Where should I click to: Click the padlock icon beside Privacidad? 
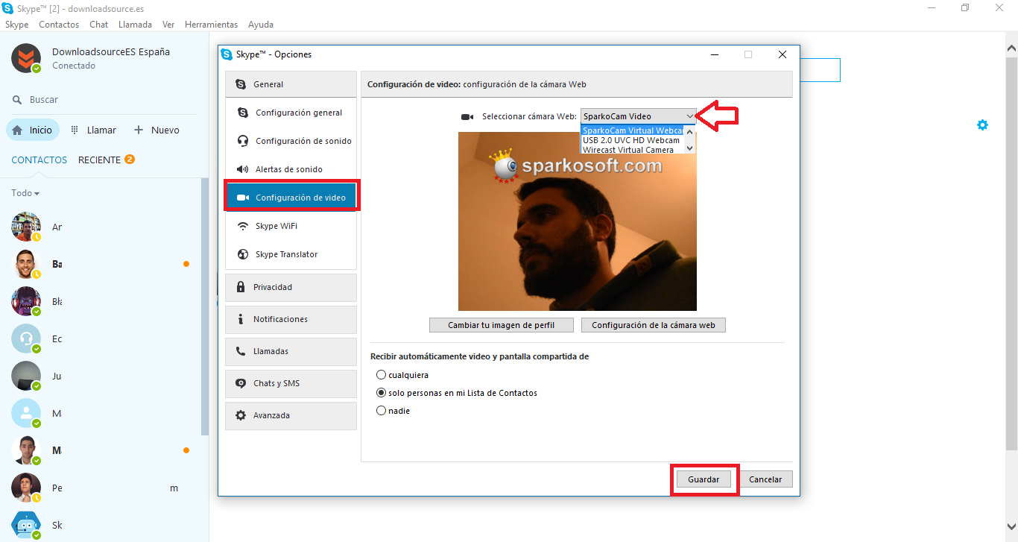[x=241, y=287]
